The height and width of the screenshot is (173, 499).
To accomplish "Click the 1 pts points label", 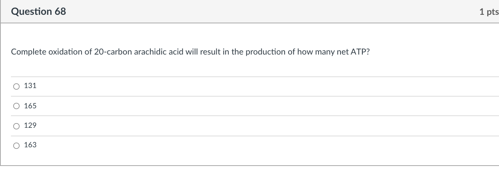I will click(x=488, y=12).
